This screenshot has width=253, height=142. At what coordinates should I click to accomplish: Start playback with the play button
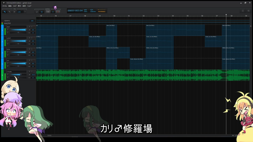(53, 12)
